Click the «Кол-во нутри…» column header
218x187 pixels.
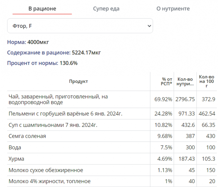point(185,81)
